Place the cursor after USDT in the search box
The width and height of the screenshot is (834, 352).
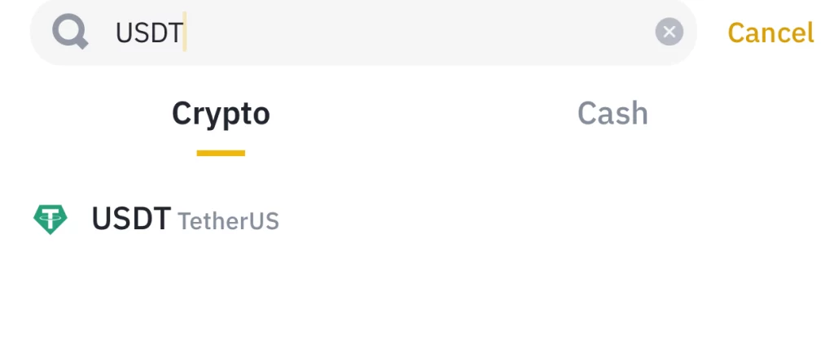(x=185, y=32)
